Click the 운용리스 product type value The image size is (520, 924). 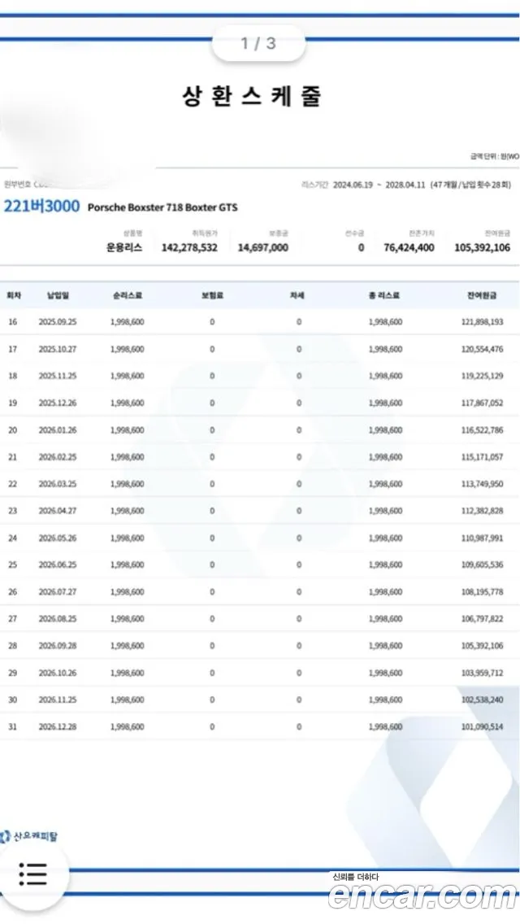(x=124, y=247)
